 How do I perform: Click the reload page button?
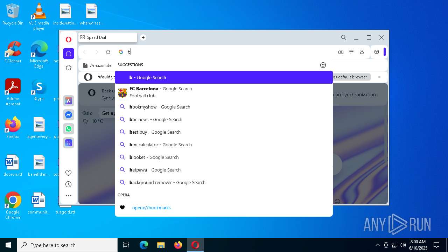click(108, 52)
